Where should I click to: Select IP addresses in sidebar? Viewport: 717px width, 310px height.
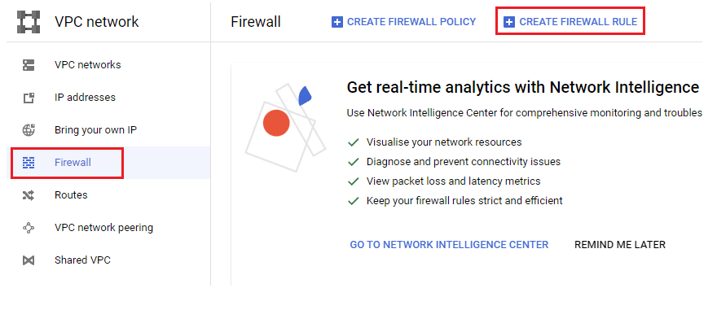pos(85,98)
